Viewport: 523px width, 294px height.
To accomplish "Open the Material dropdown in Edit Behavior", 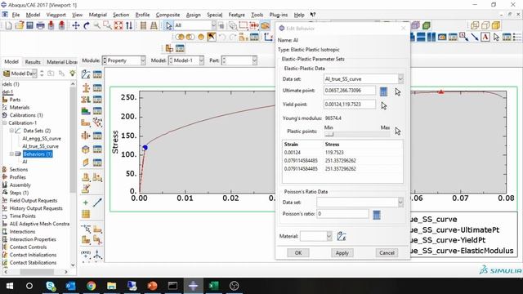I will coord(316,236).
